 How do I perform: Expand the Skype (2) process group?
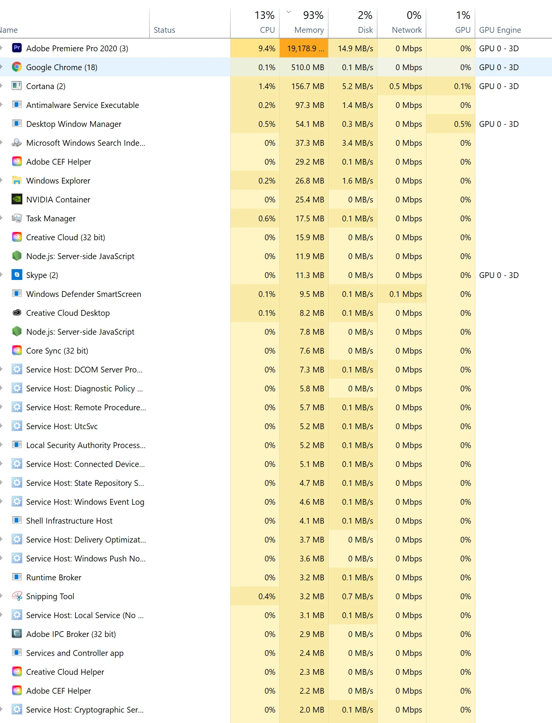coord(2,275)
